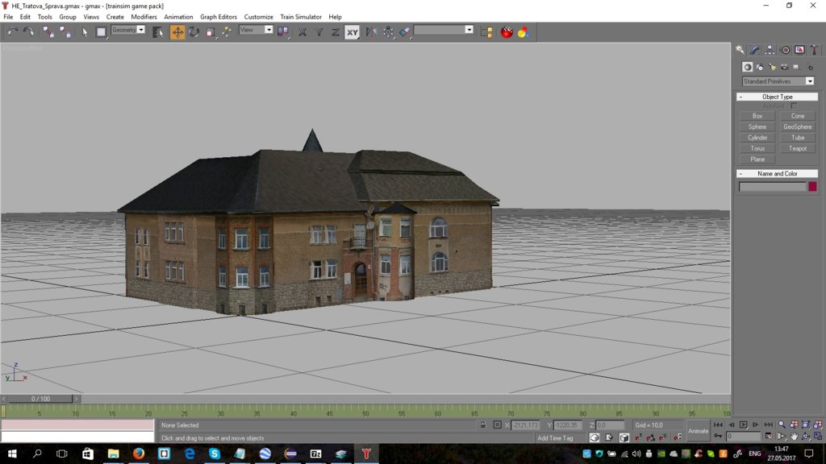Select the Cameras category icon
This screenshot has height=464, width=826.
pyautogui.click(x=784, y=67)
